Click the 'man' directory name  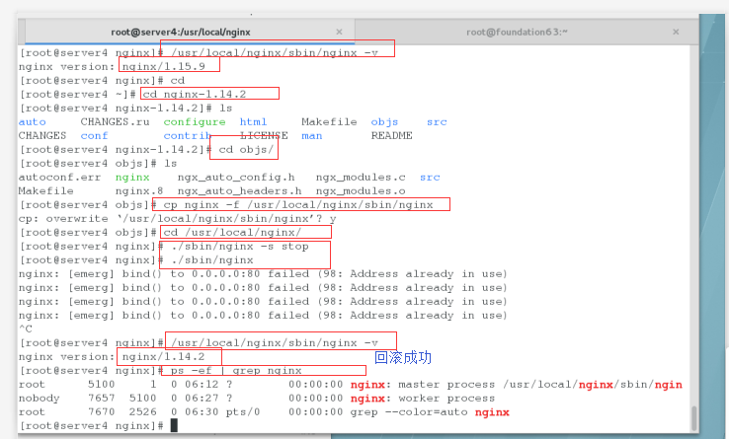click(311, 136)
